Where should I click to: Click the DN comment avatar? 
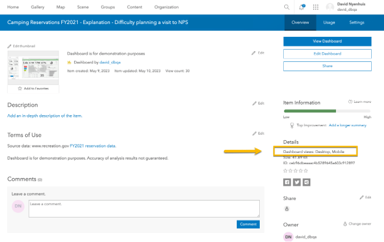pyautogui.click(x=18, y=206)
